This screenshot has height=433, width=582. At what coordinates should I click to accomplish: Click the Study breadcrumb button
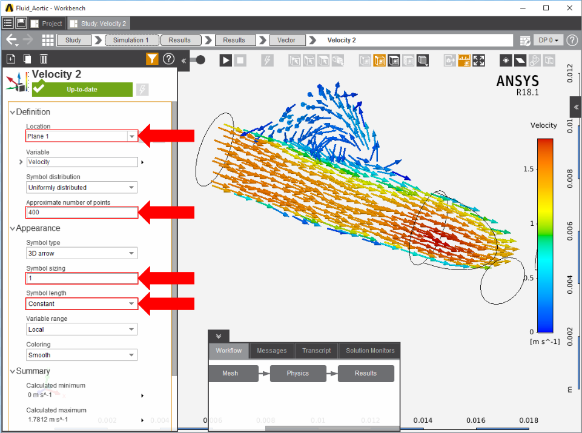tap(73, 40)
